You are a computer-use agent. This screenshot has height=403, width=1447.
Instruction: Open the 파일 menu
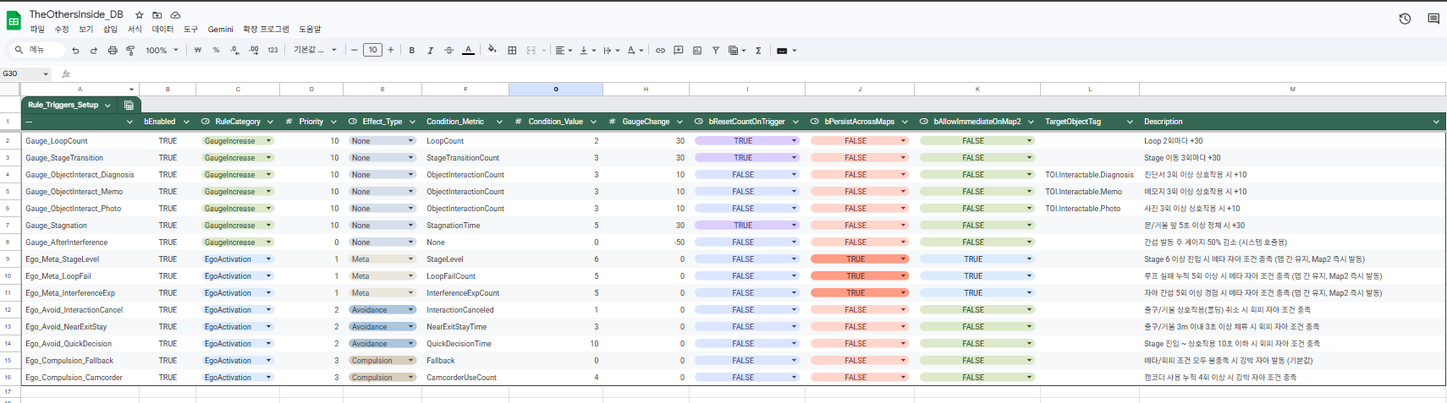pyautogui.click(x=37, y=30)
